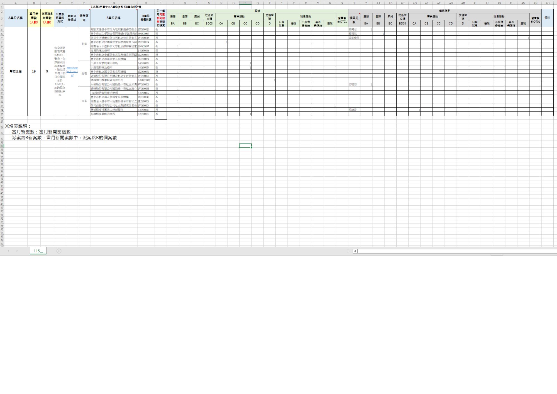This screenshot has width=557, height=394.
Task: Select the cell showing value 19
Action: pyautogui.click(x=34, y=71)
